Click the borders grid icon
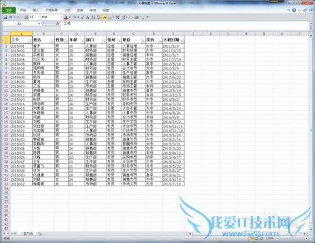Screen dimensions: 315x243 (x=110, y=18)
